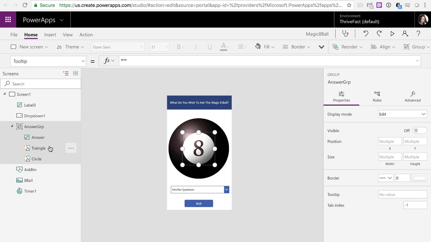The image size is (431, 242).
Task: Switch Screens panel to thumbnail view
Action: (75, 73)
